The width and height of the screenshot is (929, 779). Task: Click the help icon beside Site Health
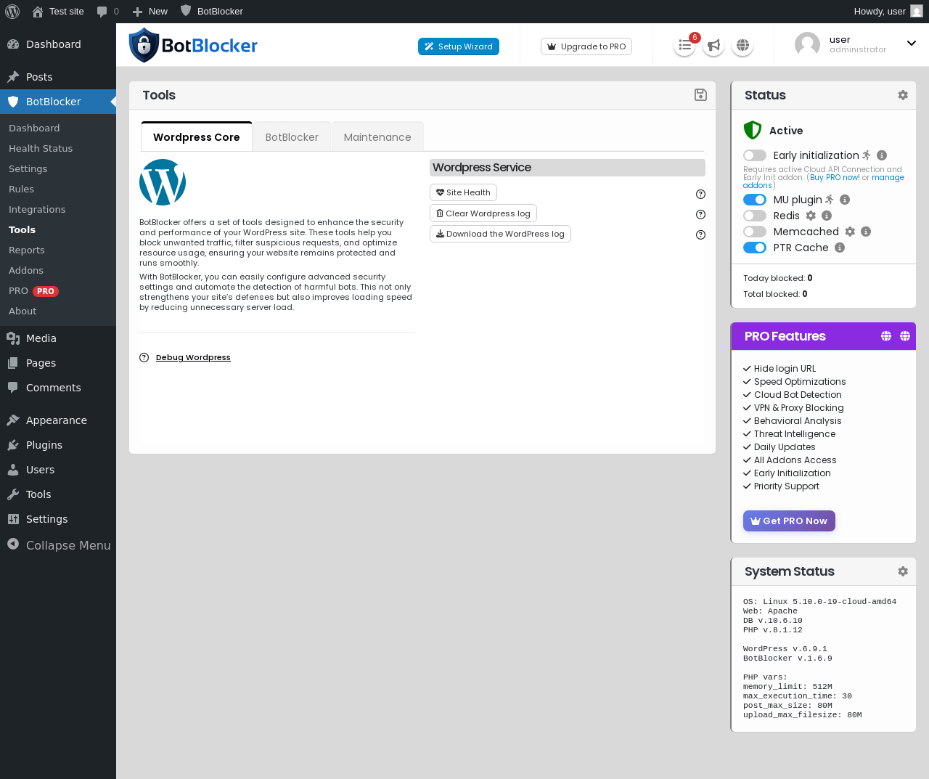point(700,194)
